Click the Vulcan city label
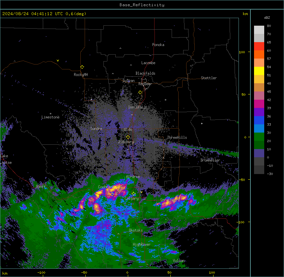Viewport: 284px width, 277px height. (179, 261)
